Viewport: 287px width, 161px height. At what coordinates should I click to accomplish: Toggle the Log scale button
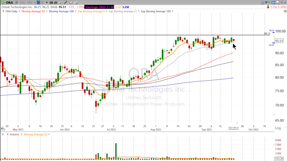[278, 128]
